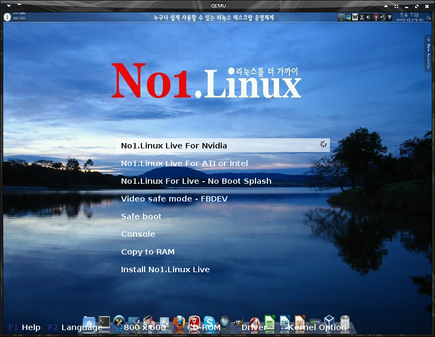Open the package box dock icon
Image resolution: width=435 pixels, height=337 pixels.
[149, 323]
